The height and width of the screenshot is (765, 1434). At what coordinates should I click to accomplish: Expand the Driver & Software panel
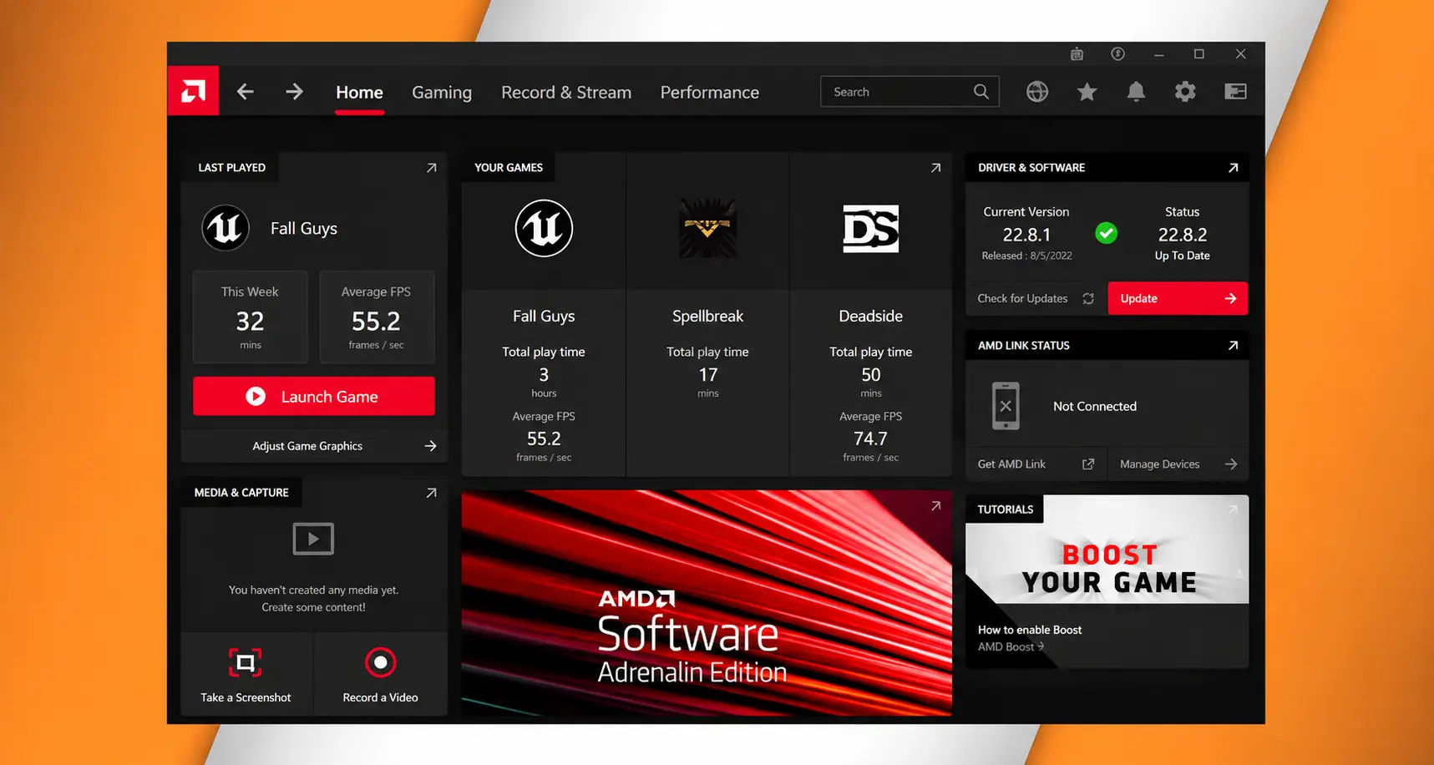[1233, 168]
